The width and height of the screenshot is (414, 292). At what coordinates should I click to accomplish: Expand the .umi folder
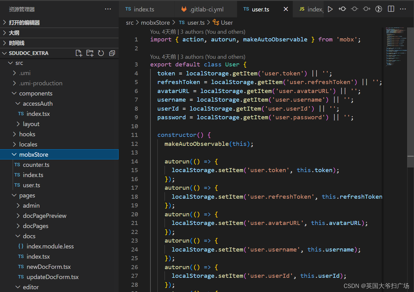(59, 73)
